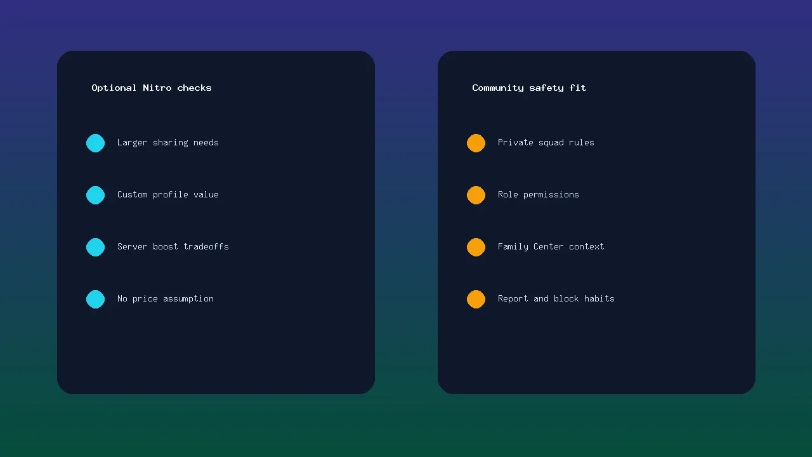
Task: Select the 'Larger sharing needs' text
Action: coord(168,143)
